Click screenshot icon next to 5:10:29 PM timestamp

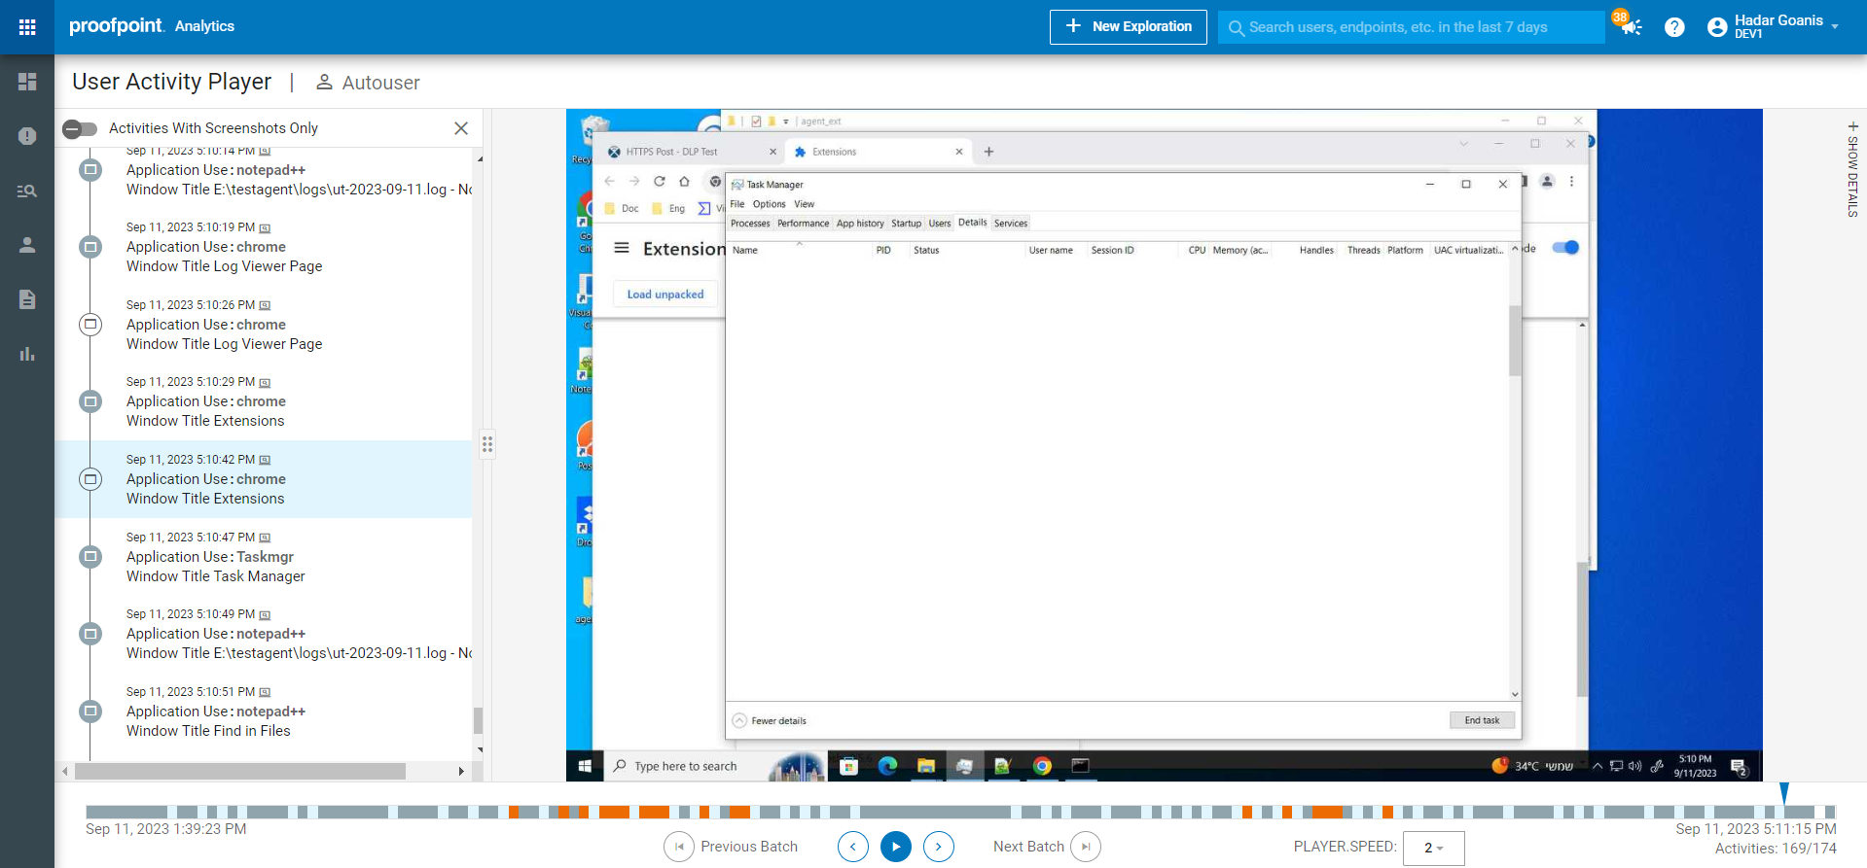pyautogui.click(x=265, y=383)
